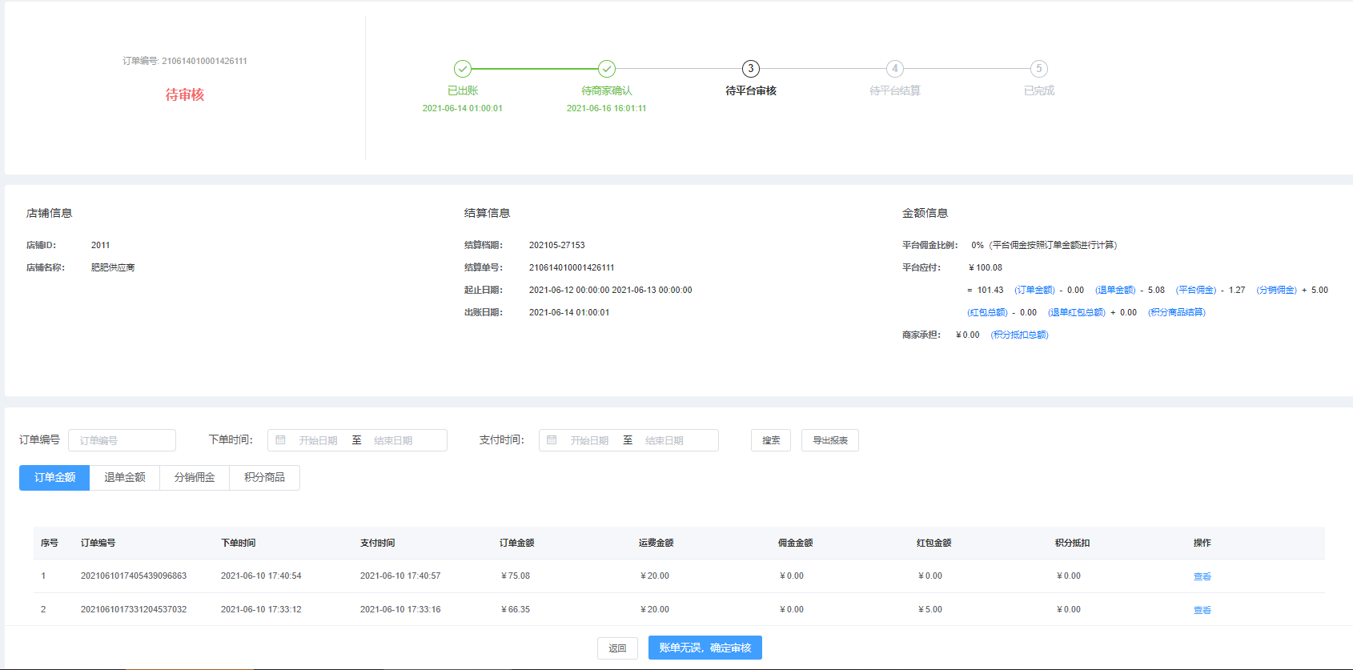Click the 已出账 step checkmark icon
1353x670 pixels.
(x=463, y=69)
